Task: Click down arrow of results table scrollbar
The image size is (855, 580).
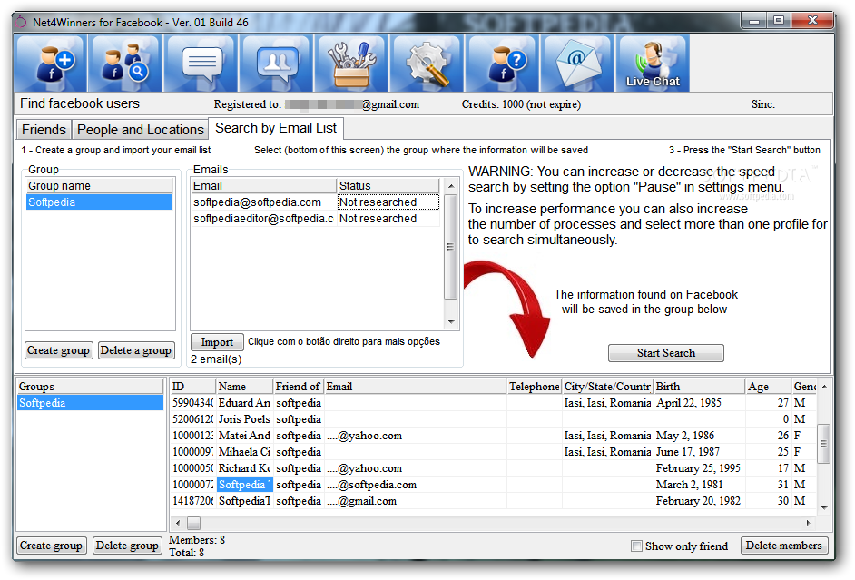Action: click(x=824, y=507)
